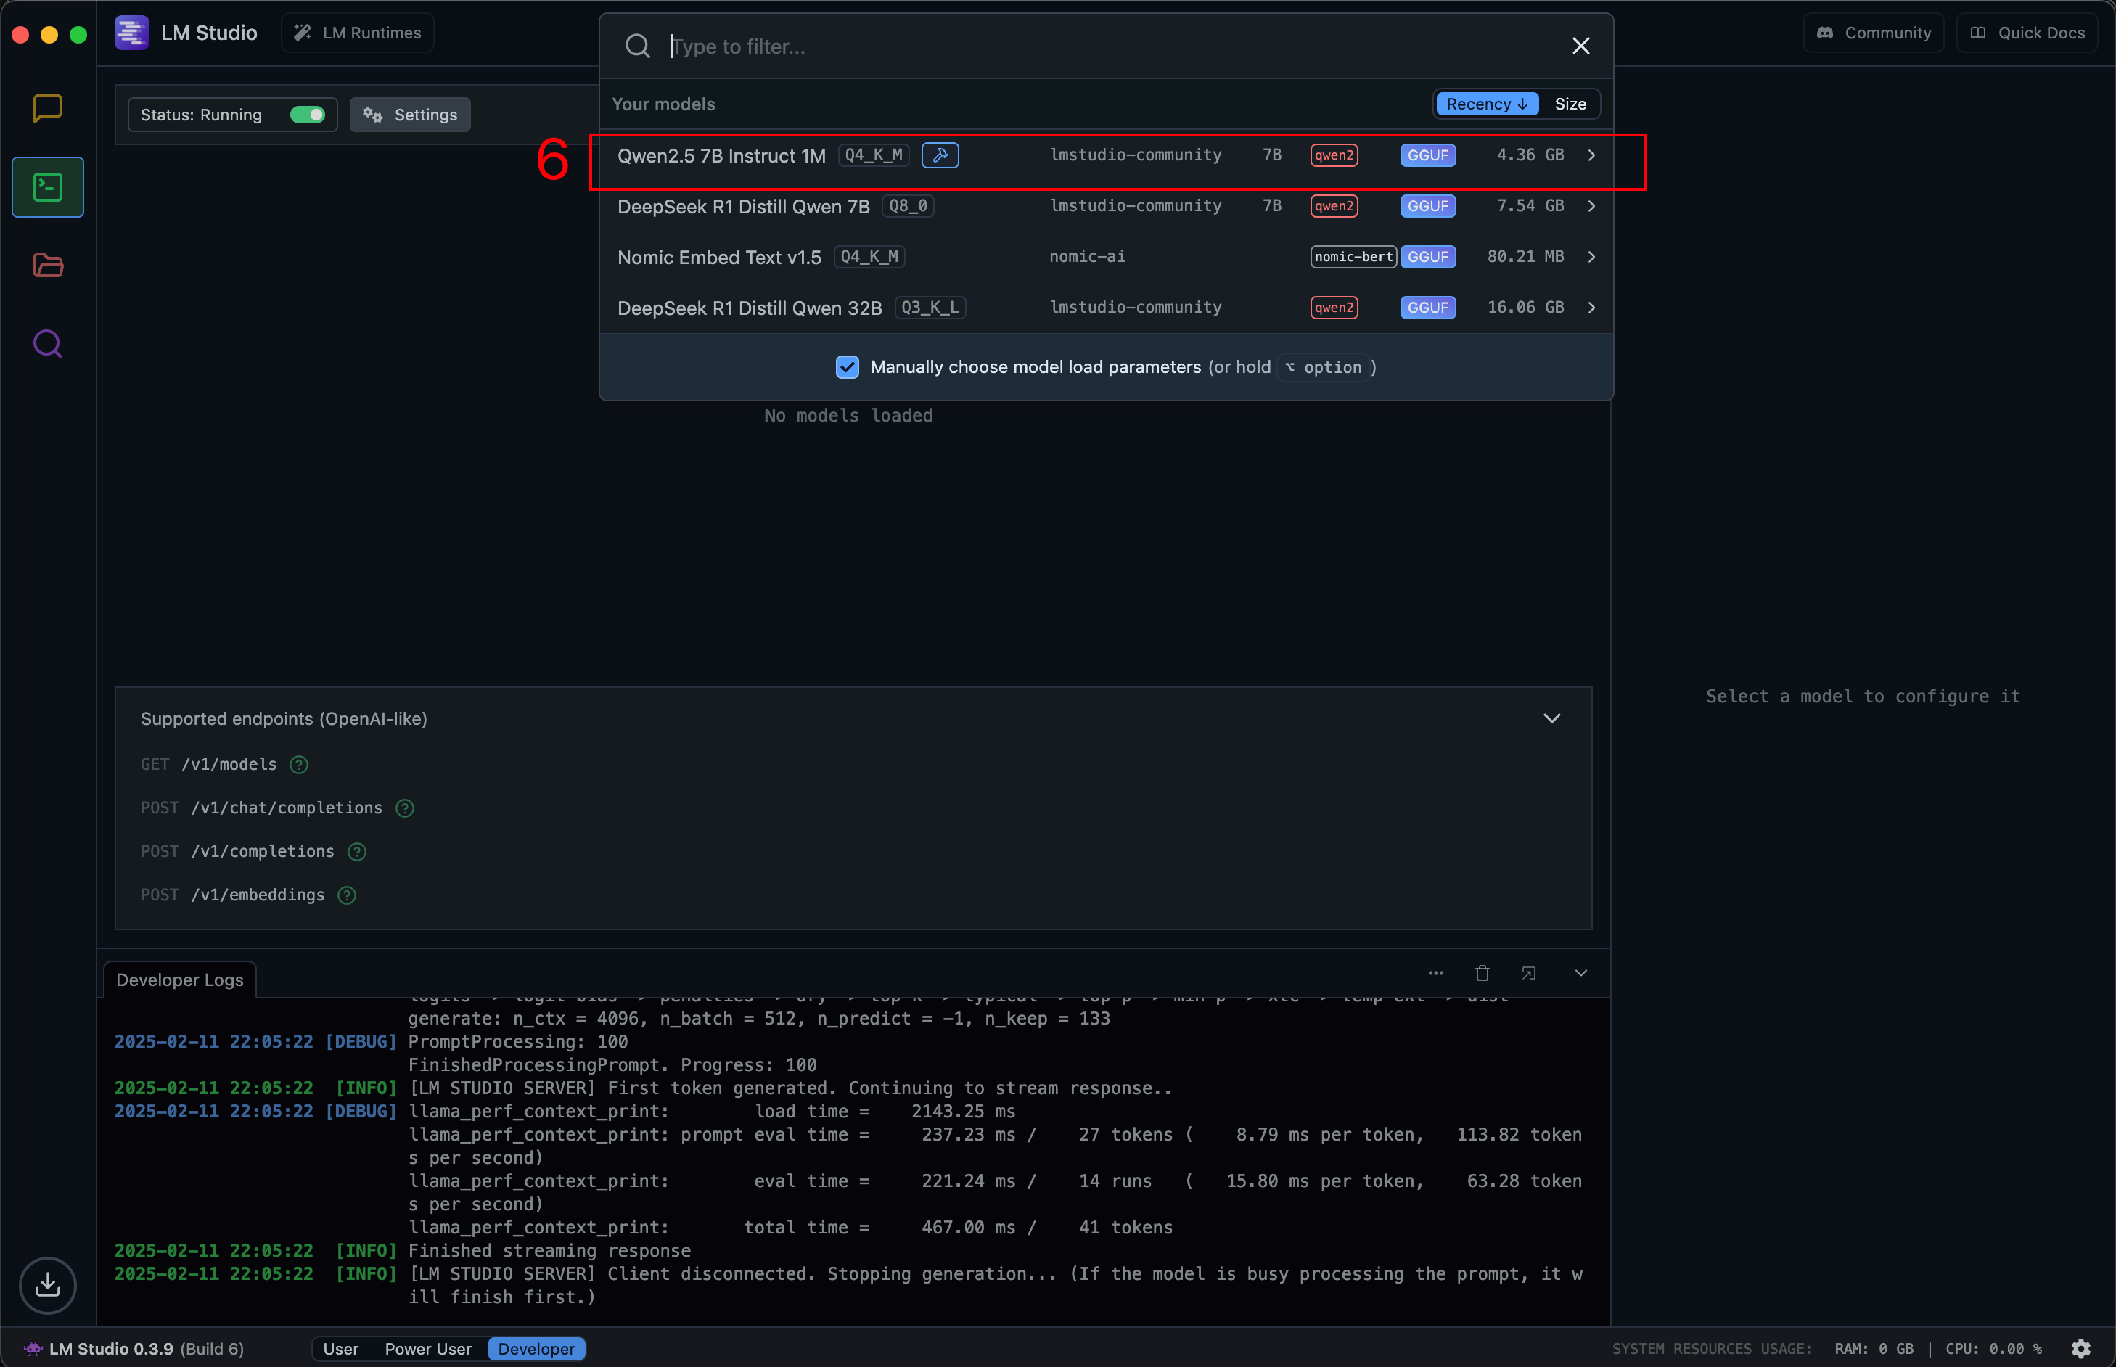2116x1367 pixels.
Task: Collapse Supported endpoints section chevron
Action: pos(1551,718)
